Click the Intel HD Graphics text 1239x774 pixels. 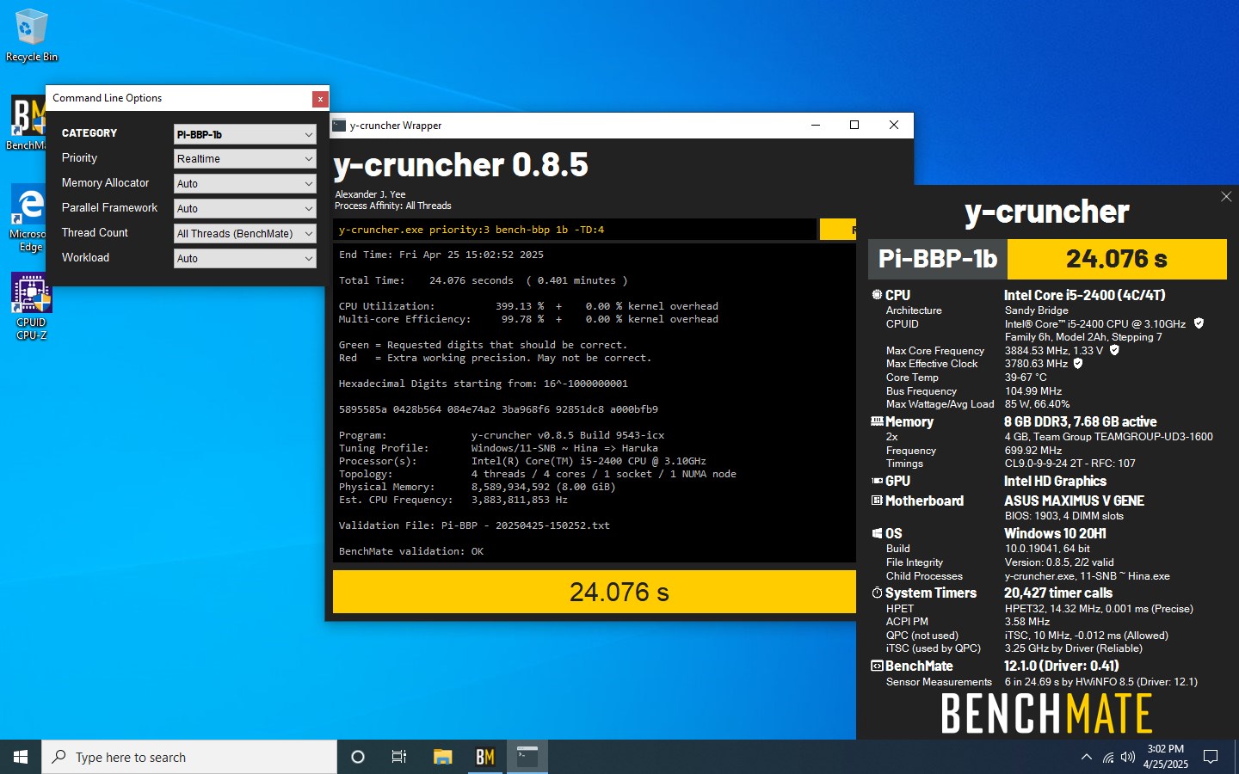coord(1055,481)
